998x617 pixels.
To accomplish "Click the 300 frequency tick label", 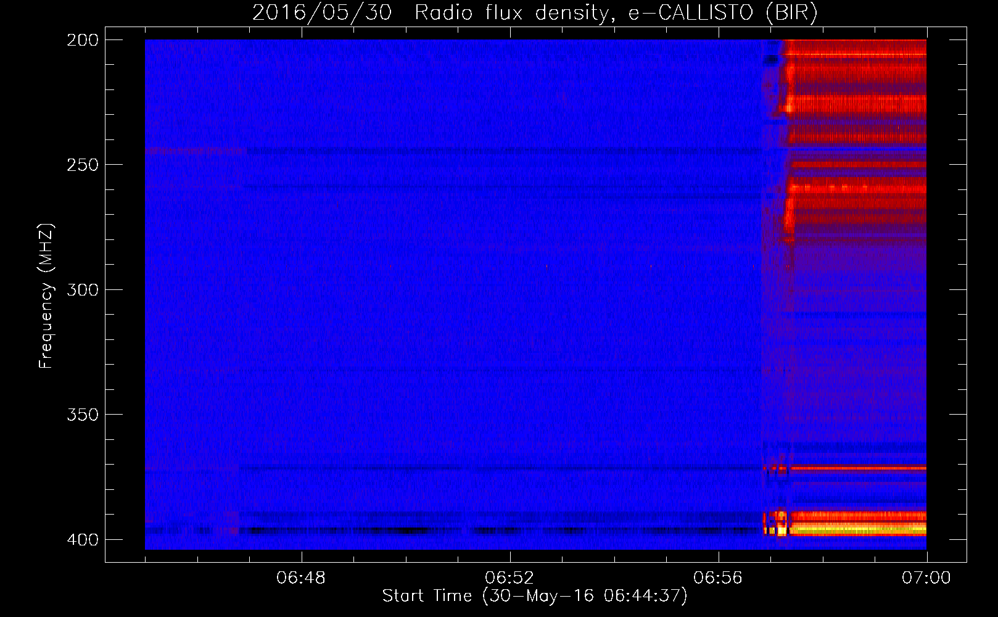I will tap(82, 289).
